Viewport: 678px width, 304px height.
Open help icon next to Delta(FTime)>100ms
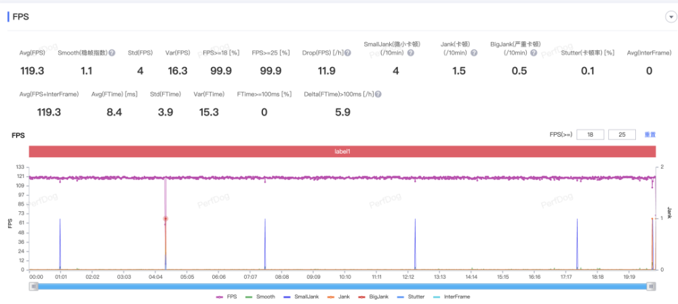pos(378,94)
